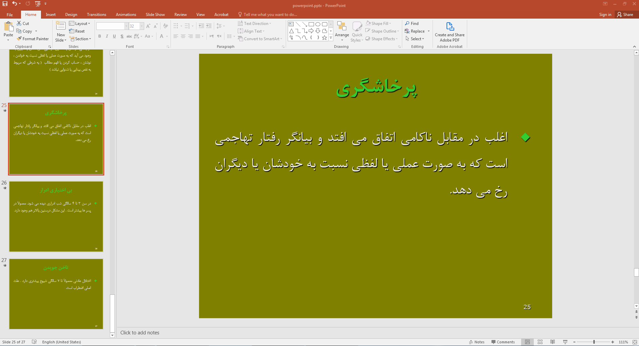Click the Cut scissors button
This screenshot has width=639, height=346.
click(x=23, y=24)
